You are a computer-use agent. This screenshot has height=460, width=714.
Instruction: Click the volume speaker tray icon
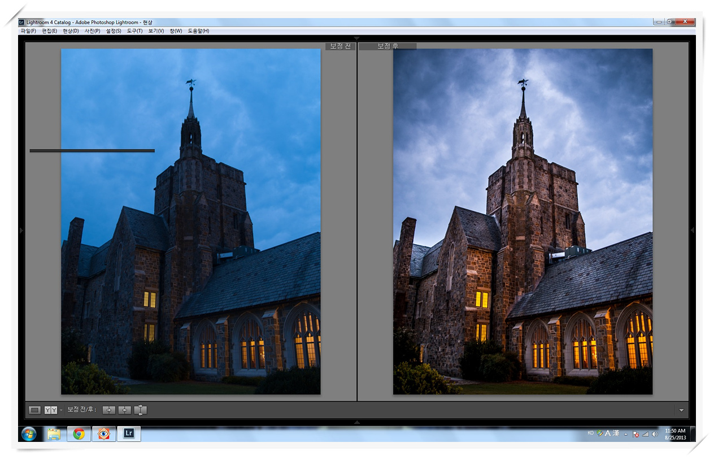655,434
